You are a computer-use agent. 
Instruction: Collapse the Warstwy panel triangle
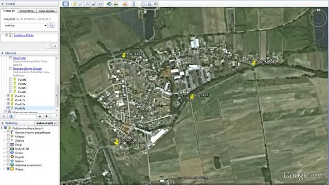[2, 123]
